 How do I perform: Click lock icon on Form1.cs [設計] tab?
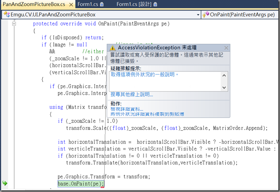pyautogui.click(x=156, y=4)
